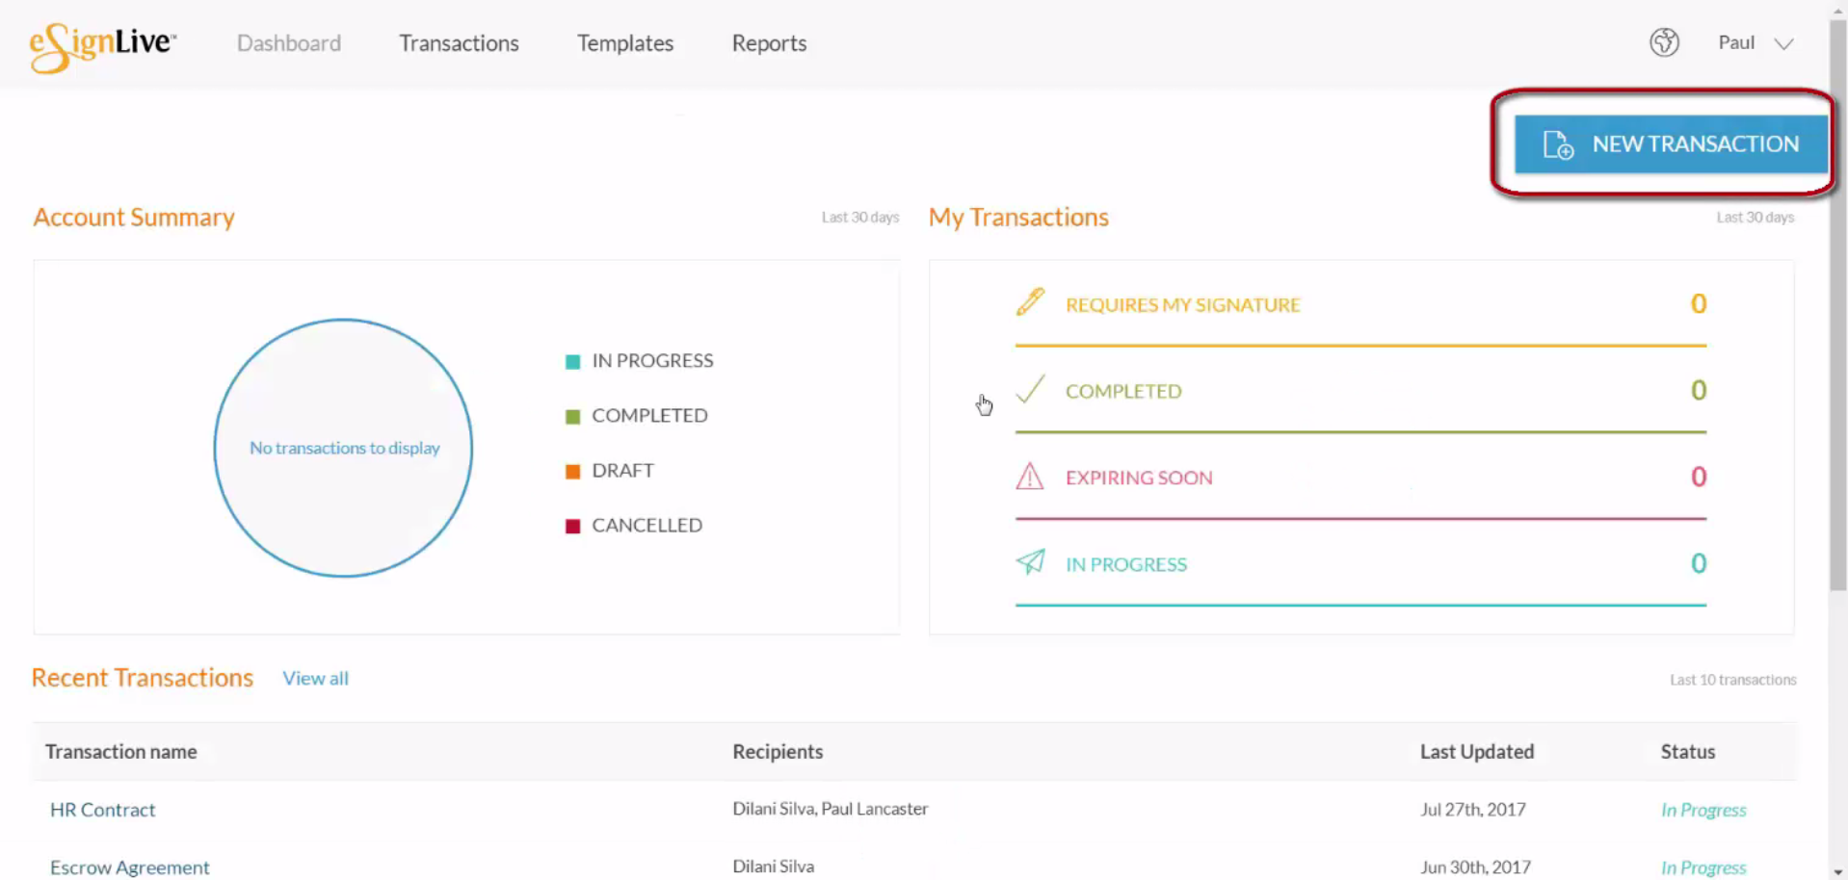Screen dimensions: 1848x880
Task: Click the Requires My Signature count 0
Action: tap(1698, 304)
